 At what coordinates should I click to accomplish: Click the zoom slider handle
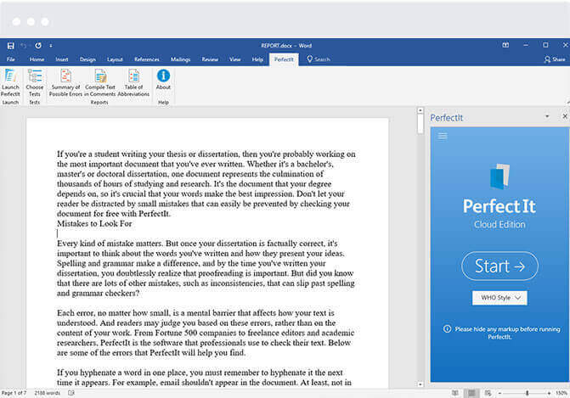pyautogui.click(x=528, y=393)
